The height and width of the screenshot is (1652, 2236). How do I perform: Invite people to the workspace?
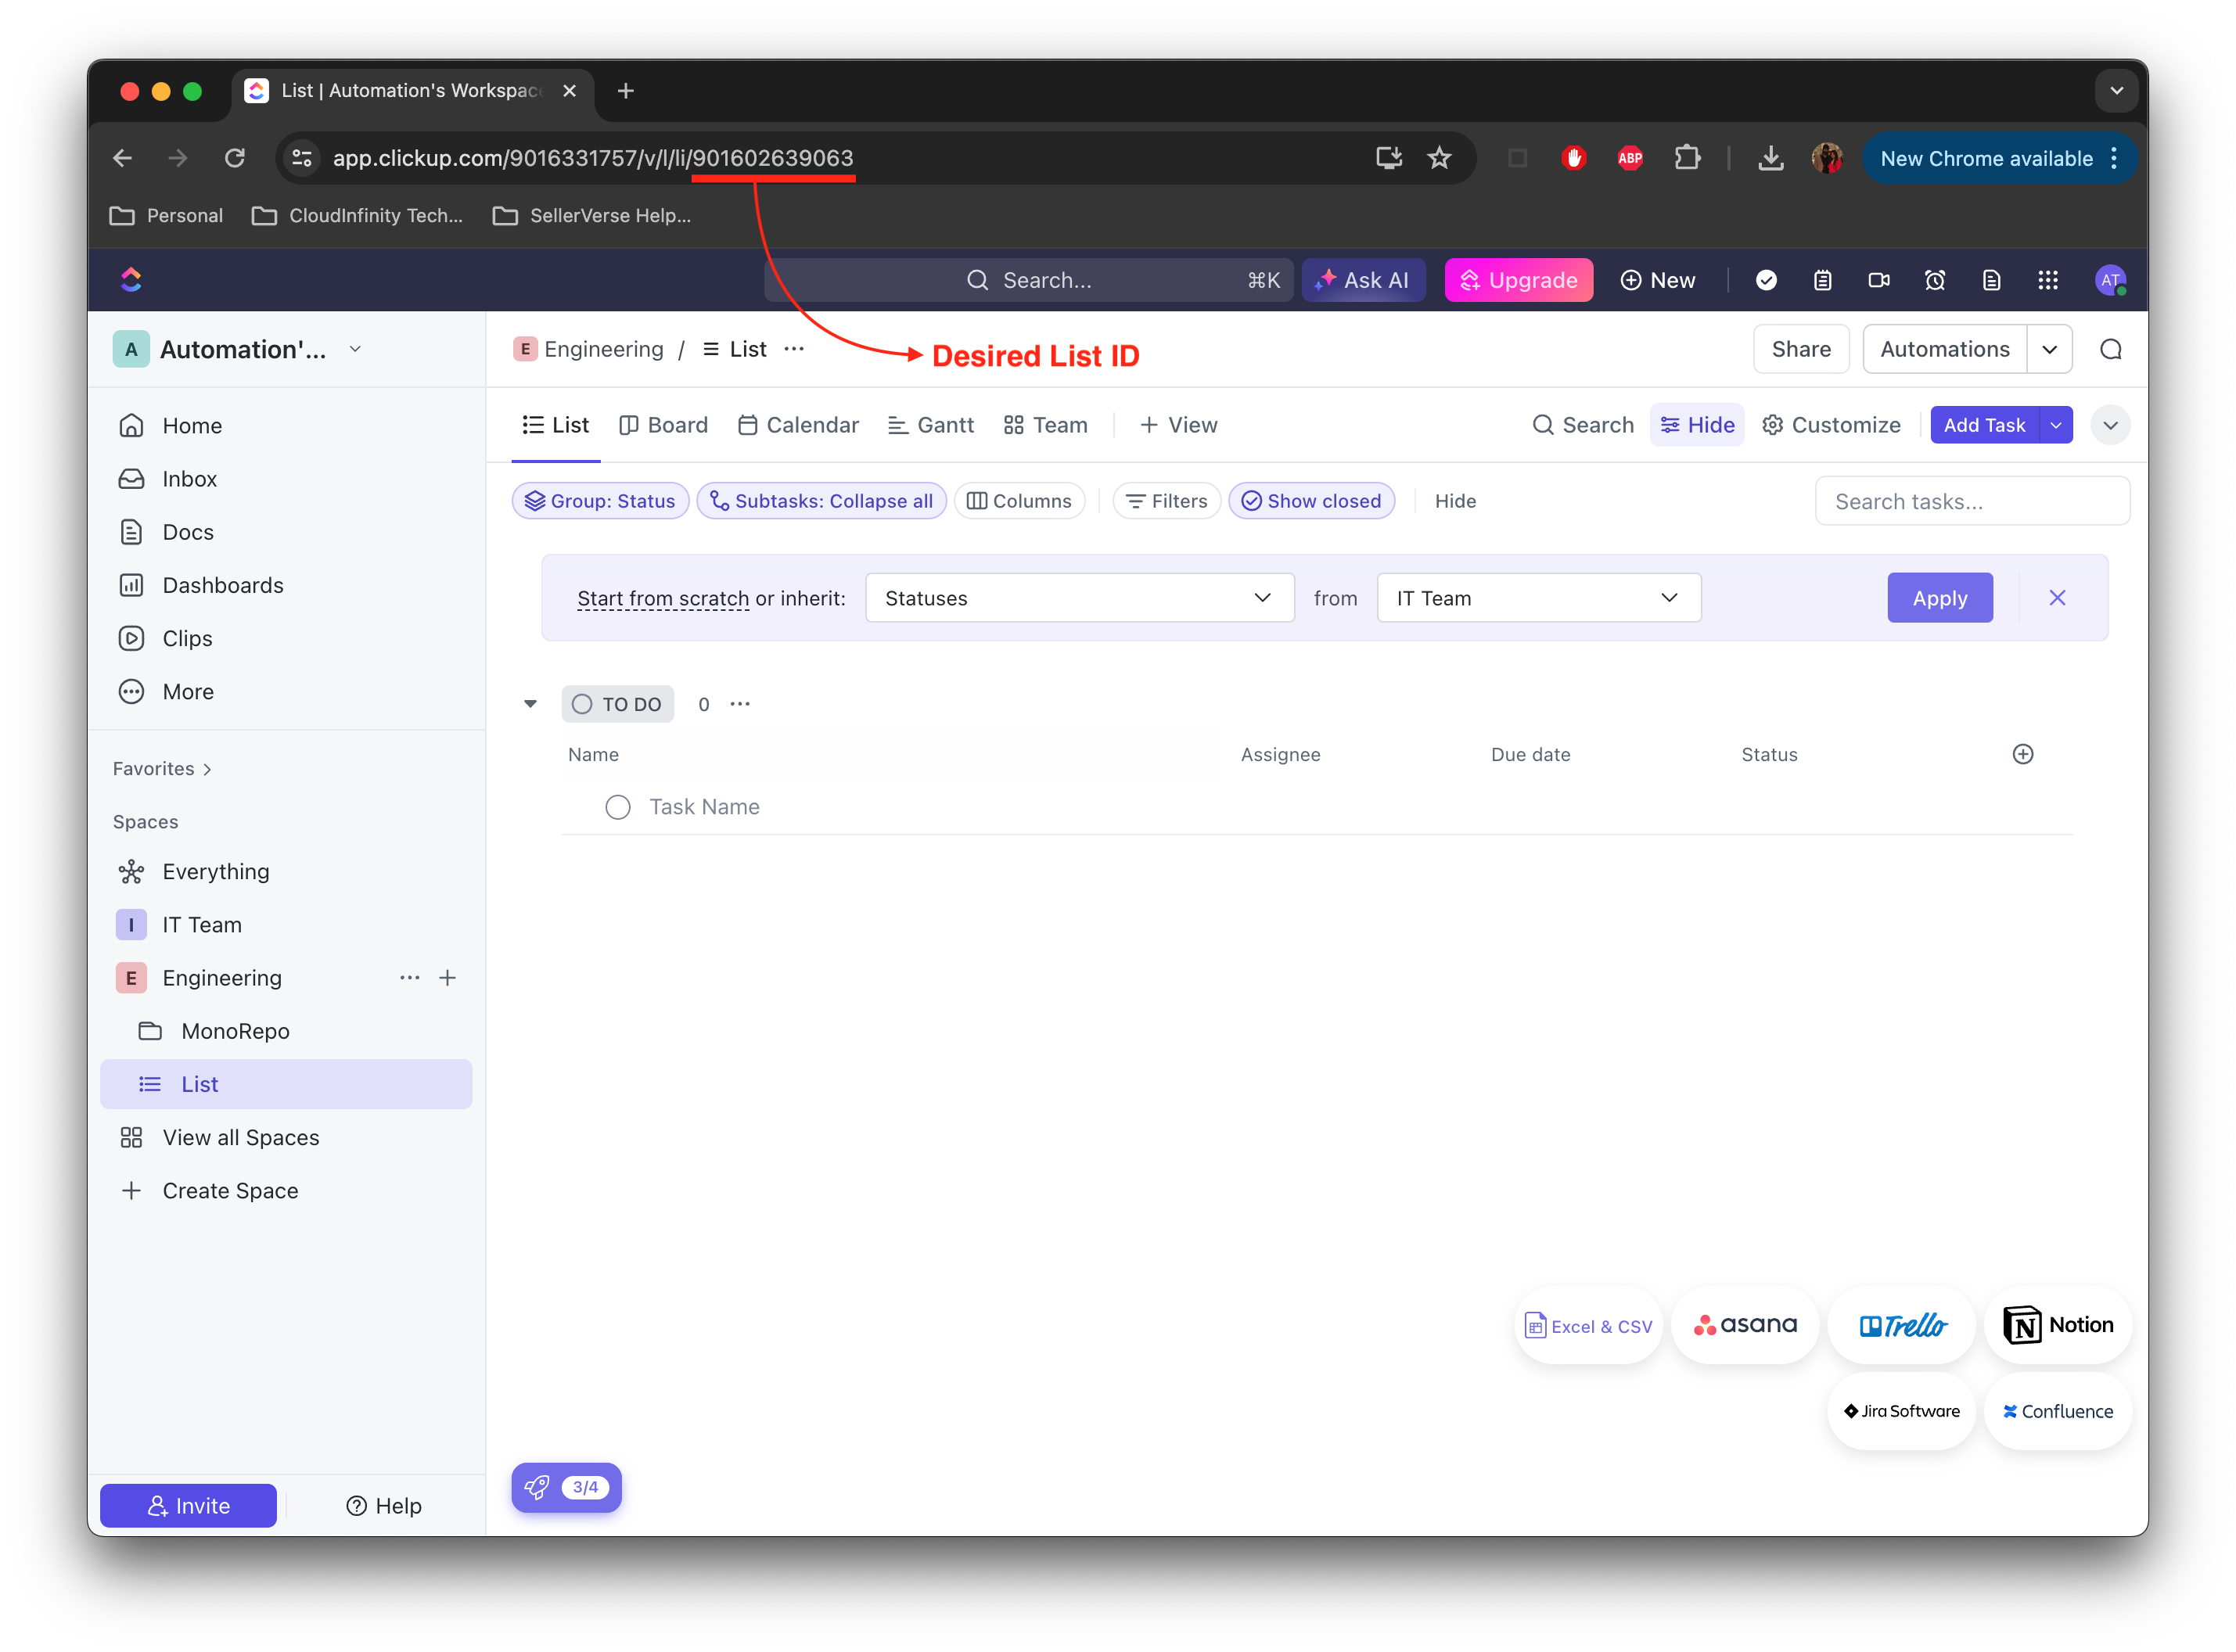(187, 1505)
